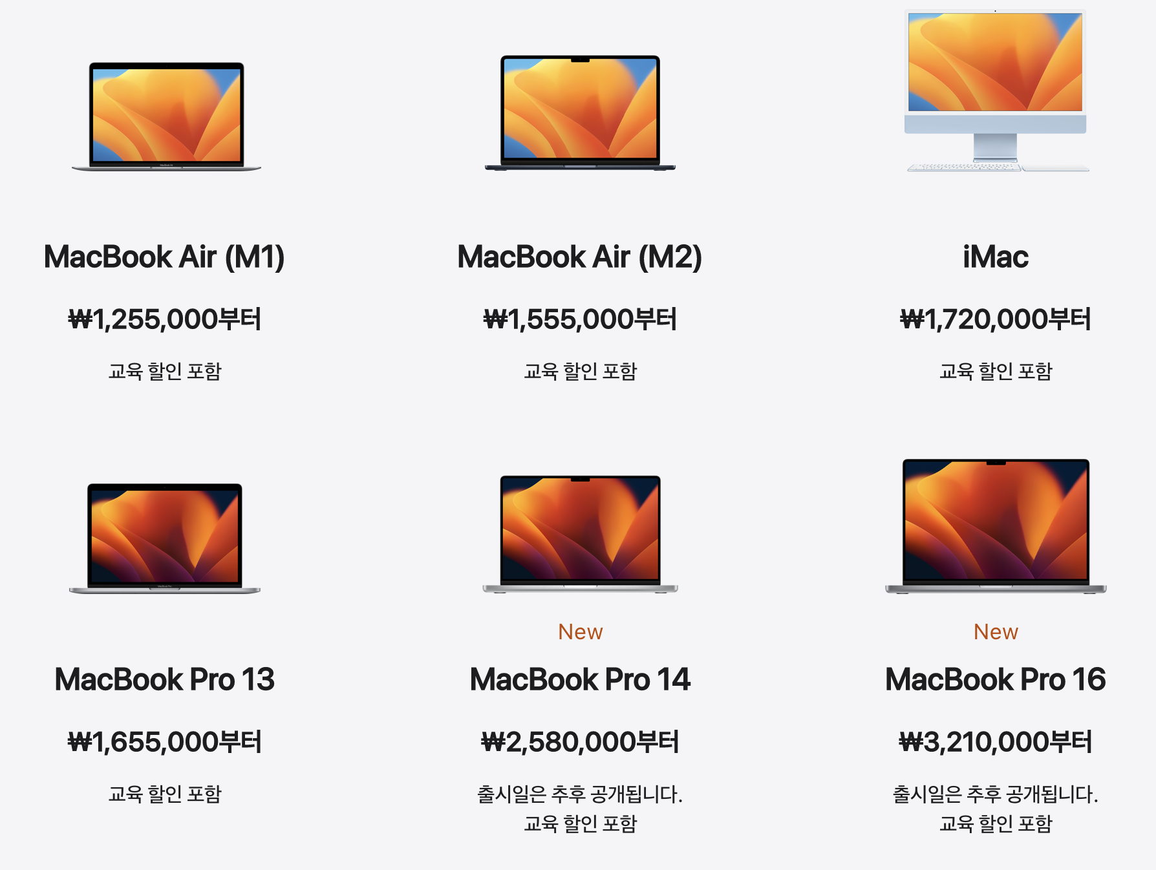Screen dimensions: 1156x870
Task: Click the New label above MacBook Pro 14
Action: click(x=581, y=631)
